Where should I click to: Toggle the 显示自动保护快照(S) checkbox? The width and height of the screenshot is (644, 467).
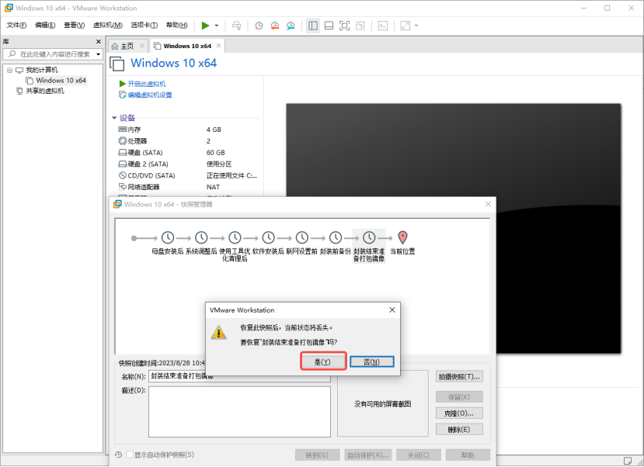coord(131,455)
